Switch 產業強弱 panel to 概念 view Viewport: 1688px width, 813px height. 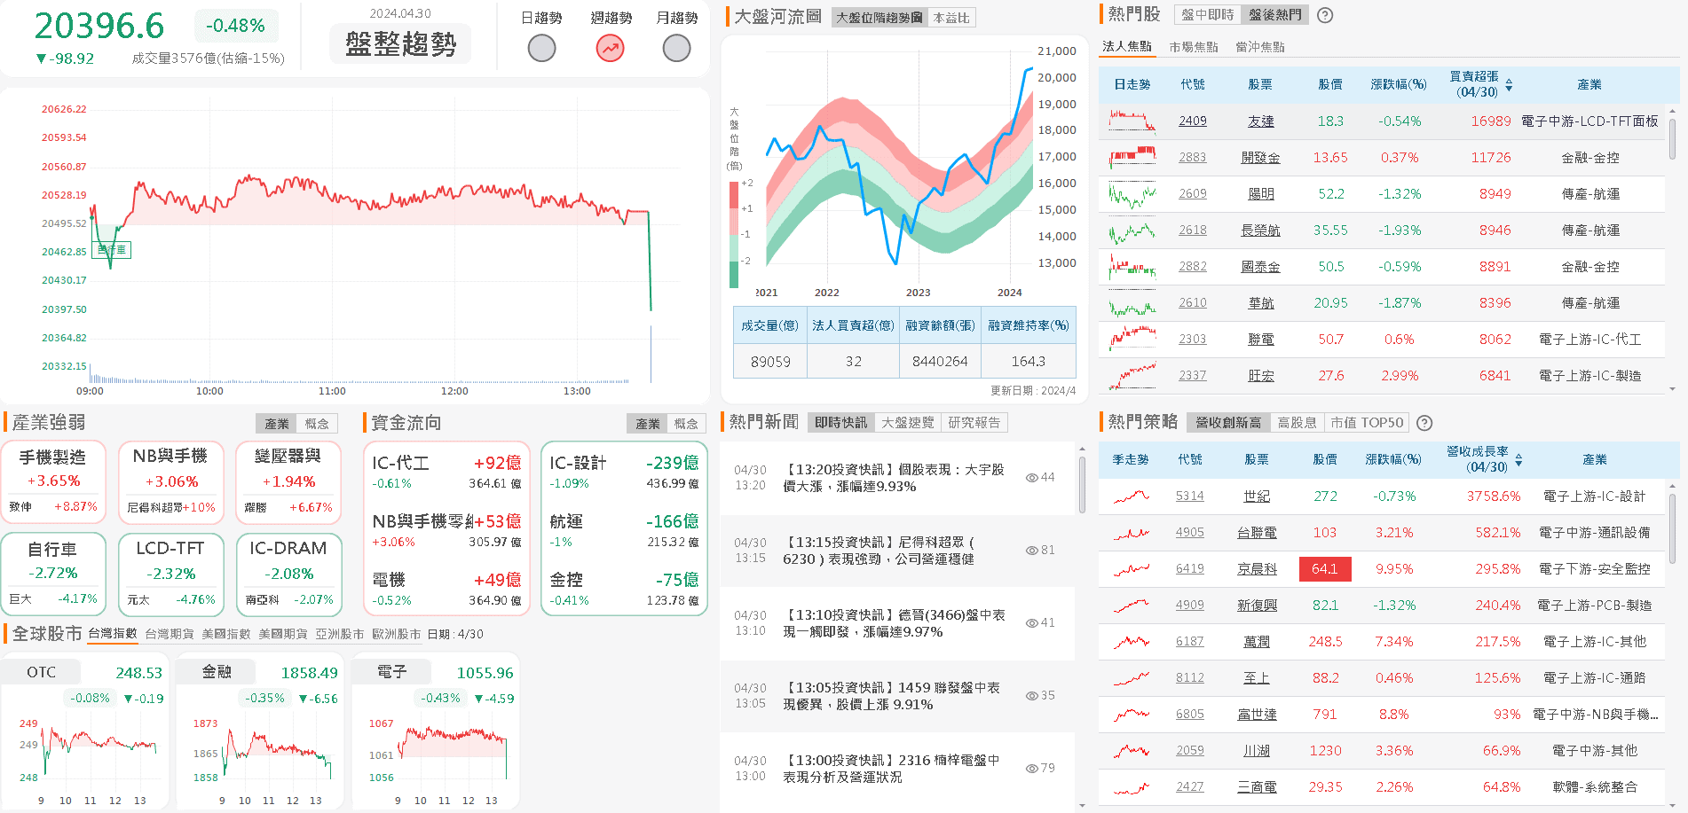point(318,423)
